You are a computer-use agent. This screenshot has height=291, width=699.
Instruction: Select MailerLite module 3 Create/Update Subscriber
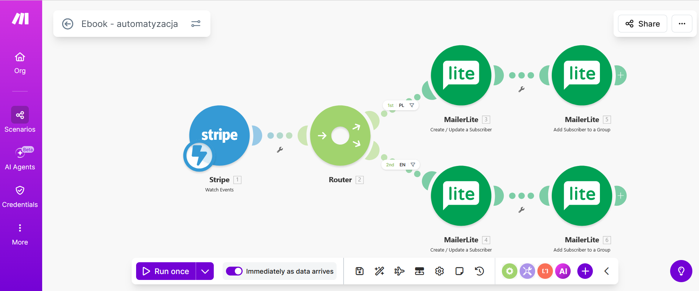(x=461, y=75)
